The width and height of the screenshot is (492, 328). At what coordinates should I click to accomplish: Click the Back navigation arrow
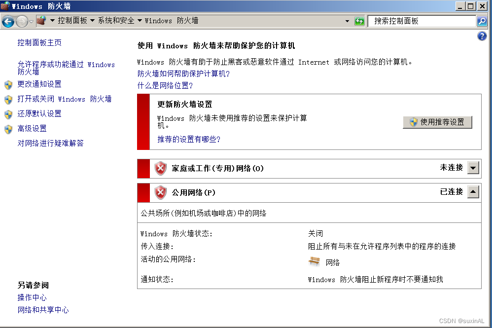point(8,21)
